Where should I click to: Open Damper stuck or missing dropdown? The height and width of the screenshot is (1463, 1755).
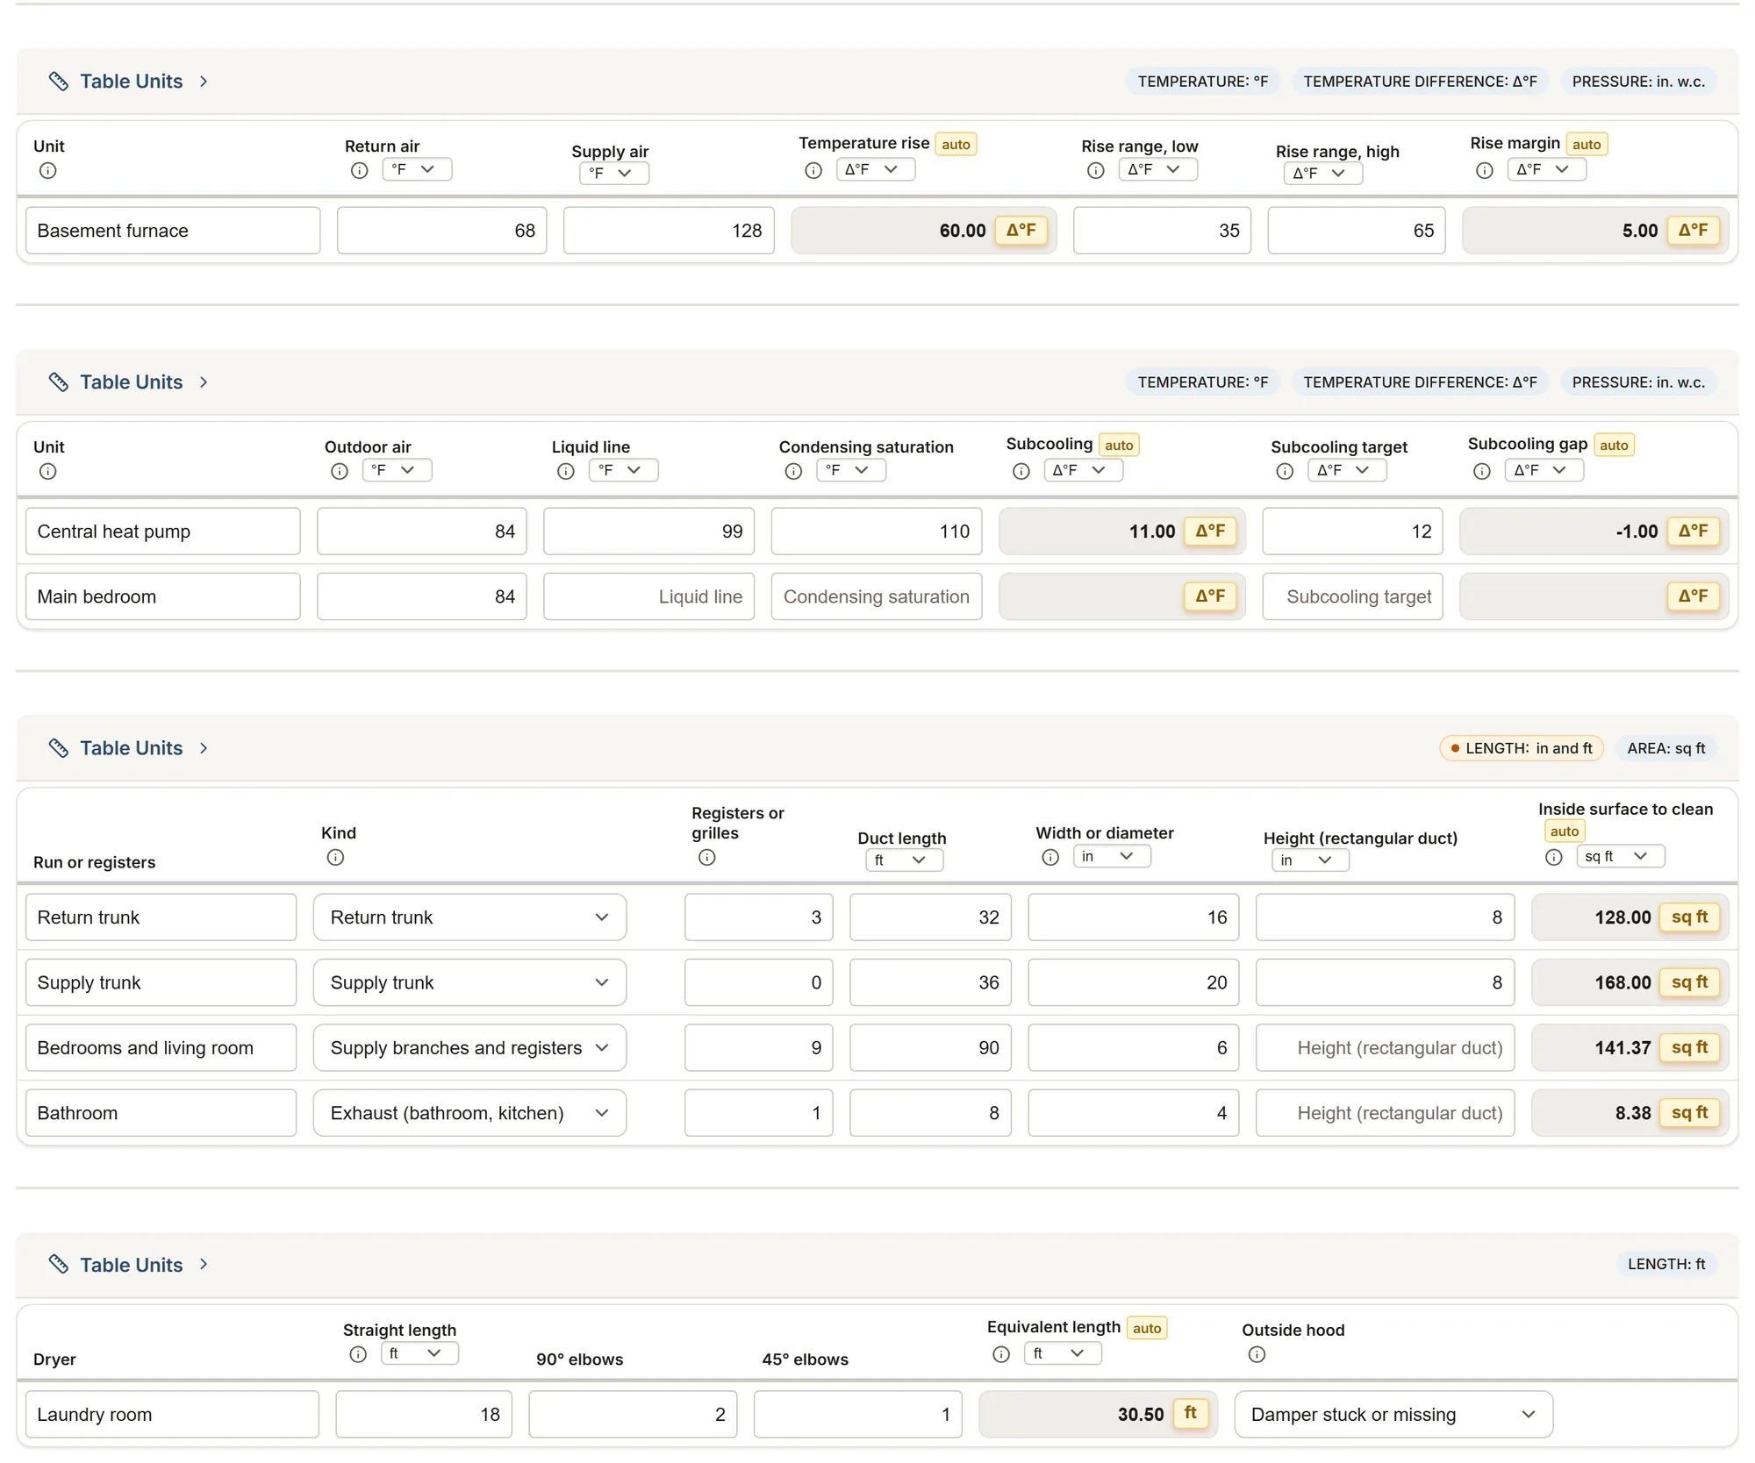click(1393, 1415)
